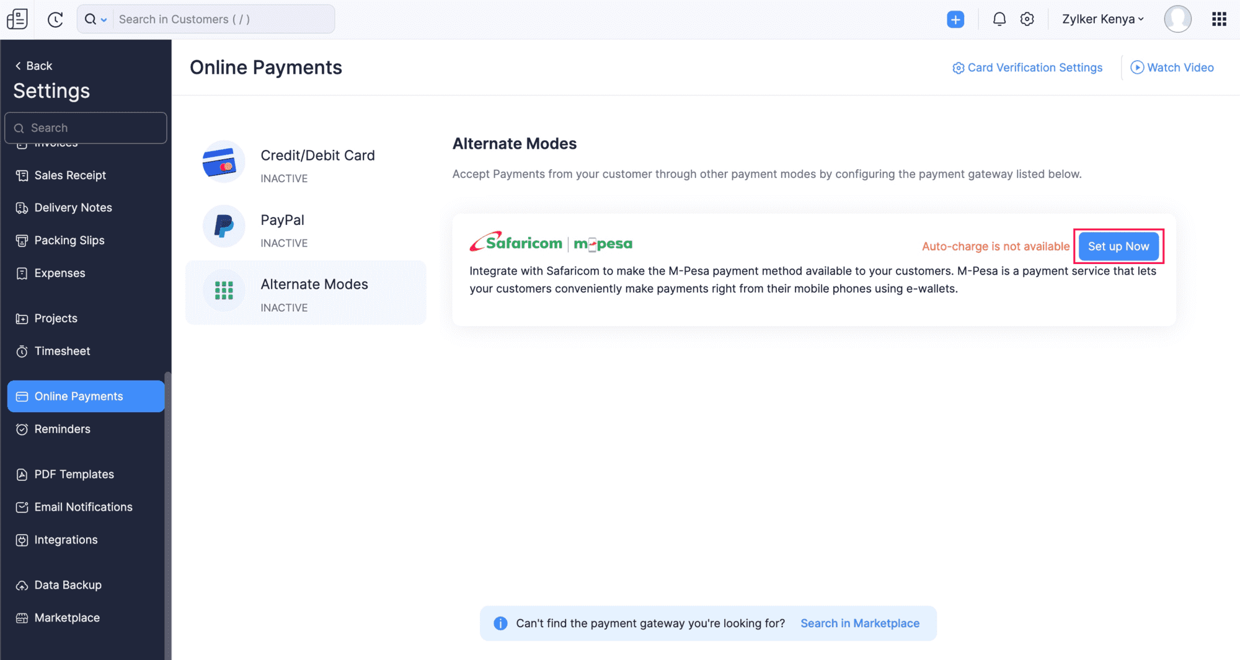Viewport: 1240px width, 660px height.
Task: Click the PayPal payment icon
Action: tap(223, 226)
